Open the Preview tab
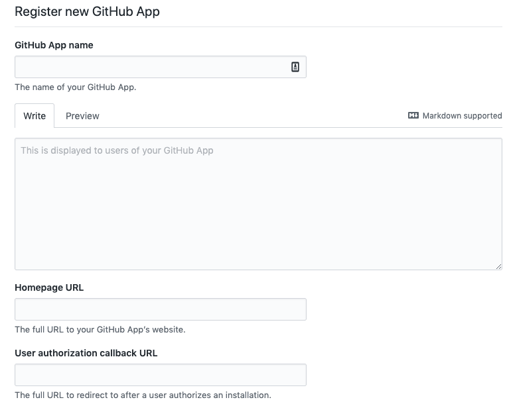Viewport: 511px width, 408px height. coord(82,116)
